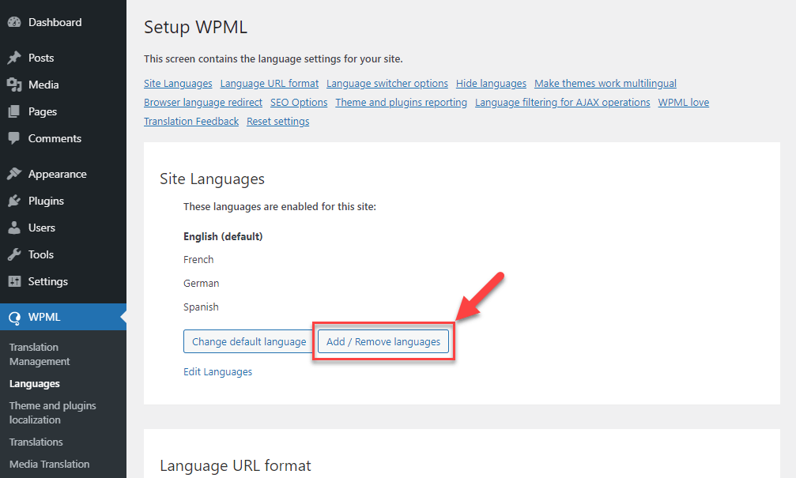This screenshot has height=478, width=796.
Task: Click the English (default) language entry
Action: point(223,236)
